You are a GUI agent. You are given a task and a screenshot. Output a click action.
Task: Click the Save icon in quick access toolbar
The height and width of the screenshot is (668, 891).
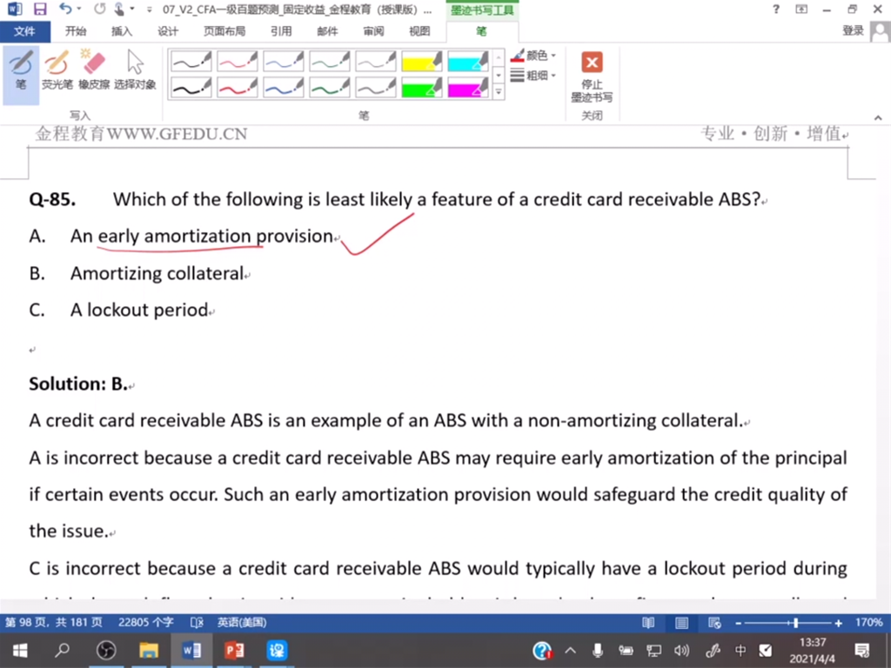40,10
